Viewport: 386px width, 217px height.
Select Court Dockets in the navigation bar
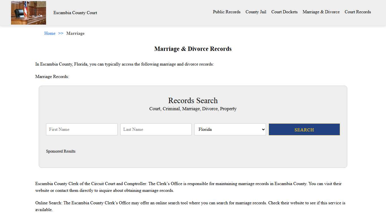point(284,12)
